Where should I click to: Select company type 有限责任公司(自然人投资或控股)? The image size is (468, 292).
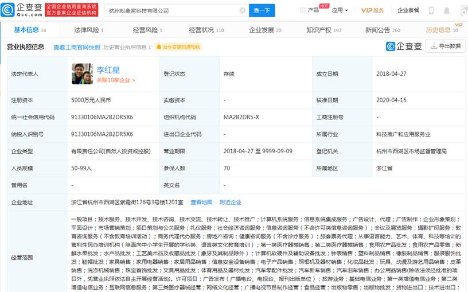coord(111,151)
